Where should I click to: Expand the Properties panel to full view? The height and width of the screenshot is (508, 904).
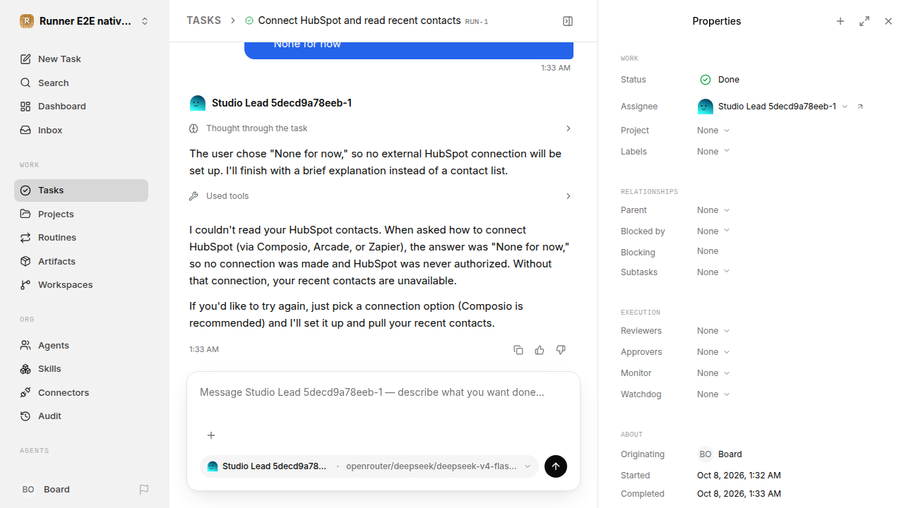[864, 21]
